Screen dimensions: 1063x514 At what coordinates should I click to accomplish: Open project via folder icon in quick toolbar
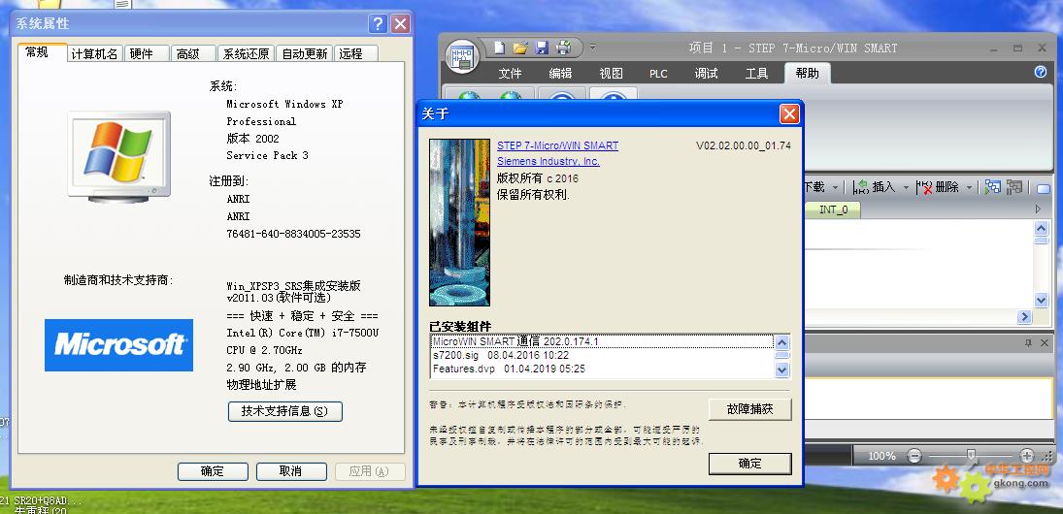pyautogui.click(x=520, y=48)
